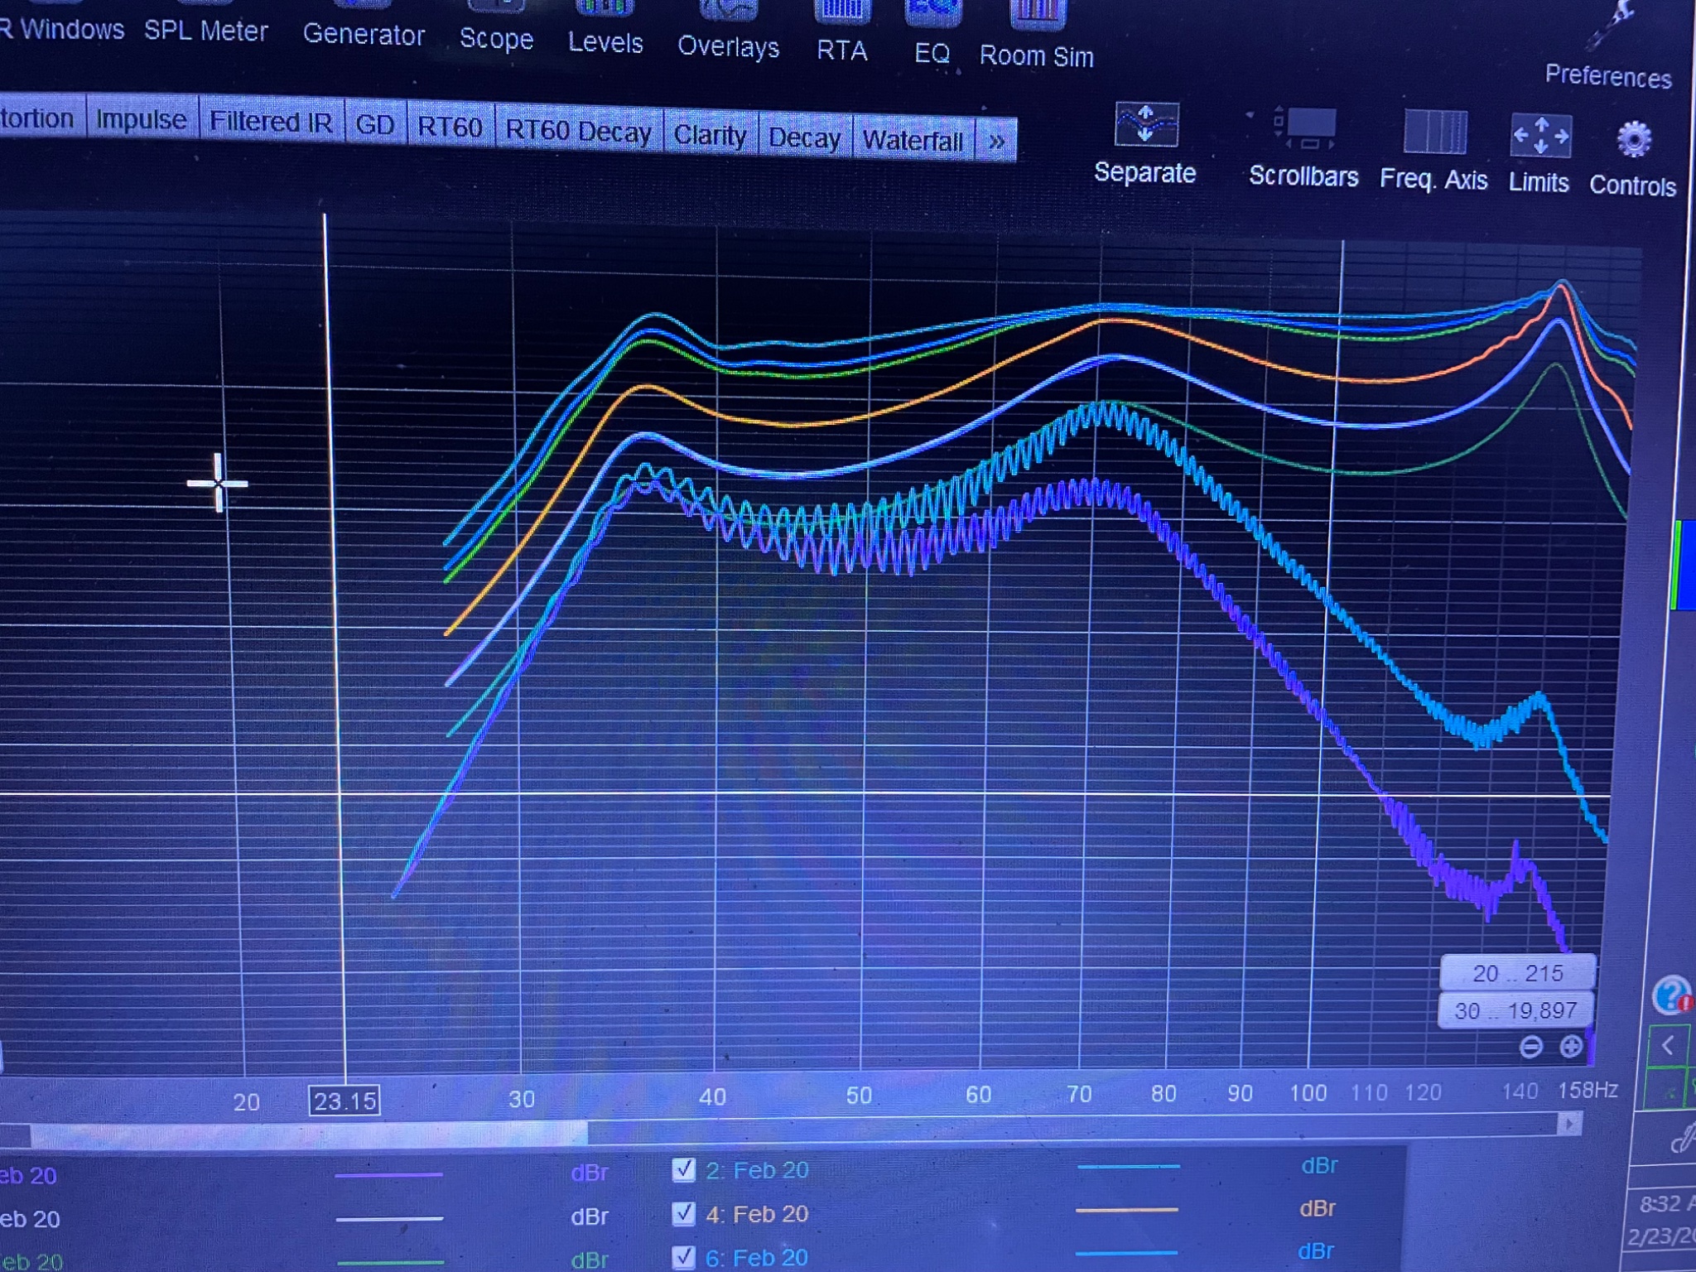Image resolution: width=1696 pixels, height=1272 pixels.
Task: Switch to the GD tab
Action: (374, 125)
